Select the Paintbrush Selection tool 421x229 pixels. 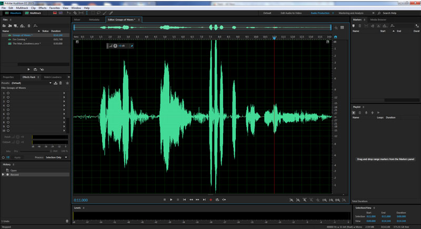pos(104,13)
